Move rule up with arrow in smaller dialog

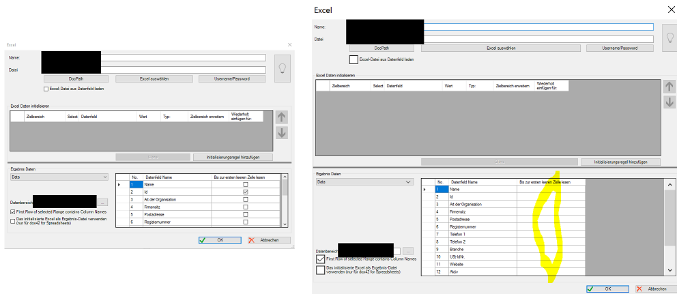(x=282, y=117)
